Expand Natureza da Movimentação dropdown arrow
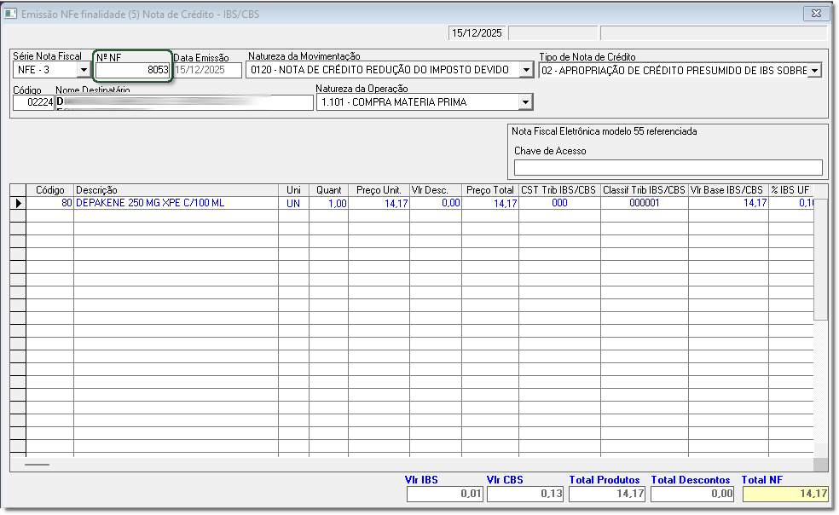 pyautogui.click(x=527, y=70)
